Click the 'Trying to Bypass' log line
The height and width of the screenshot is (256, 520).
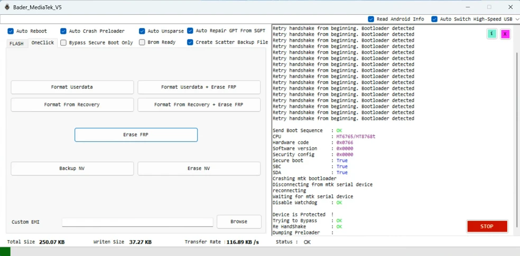(x=307, y=221)
